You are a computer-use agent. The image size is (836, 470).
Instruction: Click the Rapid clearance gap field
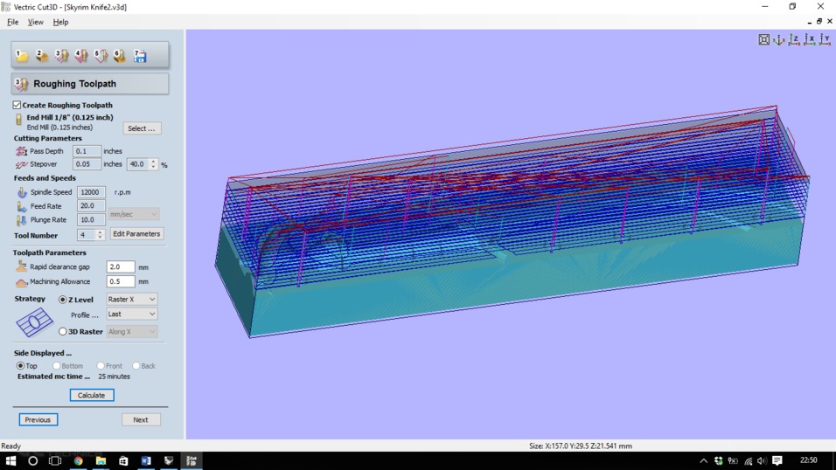coord(120,267)
